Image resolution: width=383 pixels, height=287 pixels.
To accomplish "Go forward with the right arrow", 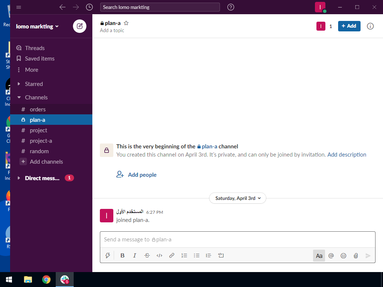I will [x=76, y=7].
